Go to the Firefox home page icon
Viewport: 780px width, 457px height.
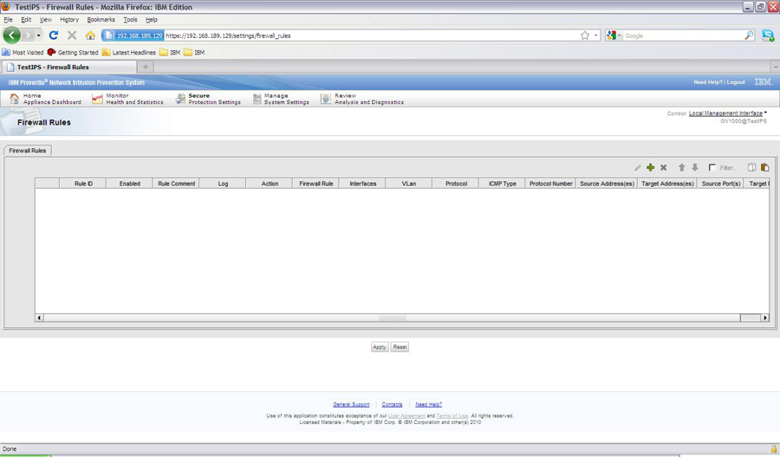coord(90,35)
